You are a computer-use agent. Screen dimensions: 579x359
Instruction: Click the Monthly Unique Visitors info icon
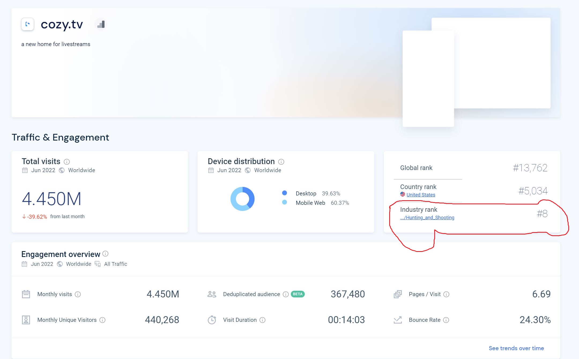pos(102,320)
